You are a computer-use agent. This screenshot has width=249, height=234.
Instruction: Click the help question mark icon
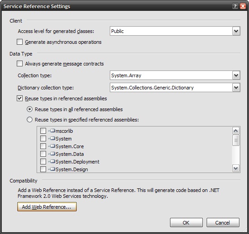[235, 6]
